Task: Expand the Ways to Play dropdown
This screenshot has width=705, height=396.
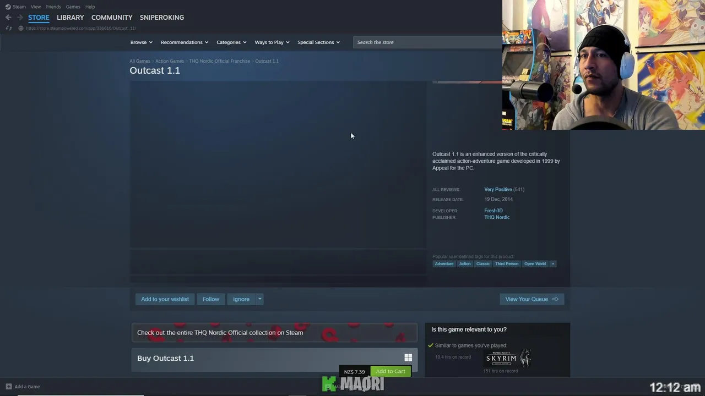Action: click(272, 42)
